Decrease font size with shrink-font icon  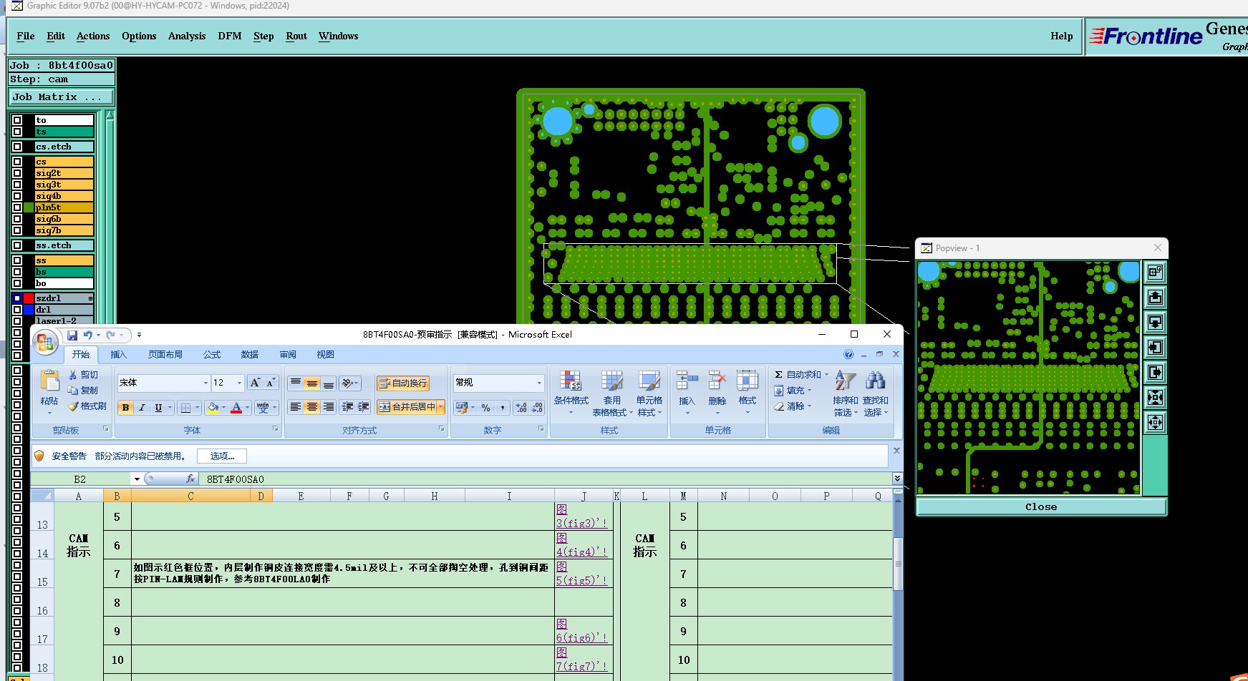tap(271, 383)
